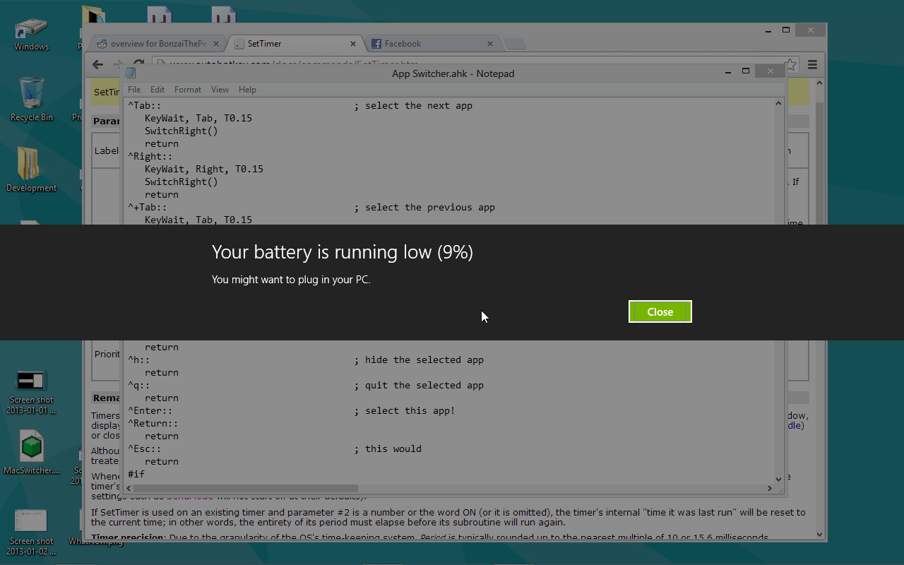Click the Chrome back arrow button
This screenshot has width=904, height=565.
coord(98,64)
